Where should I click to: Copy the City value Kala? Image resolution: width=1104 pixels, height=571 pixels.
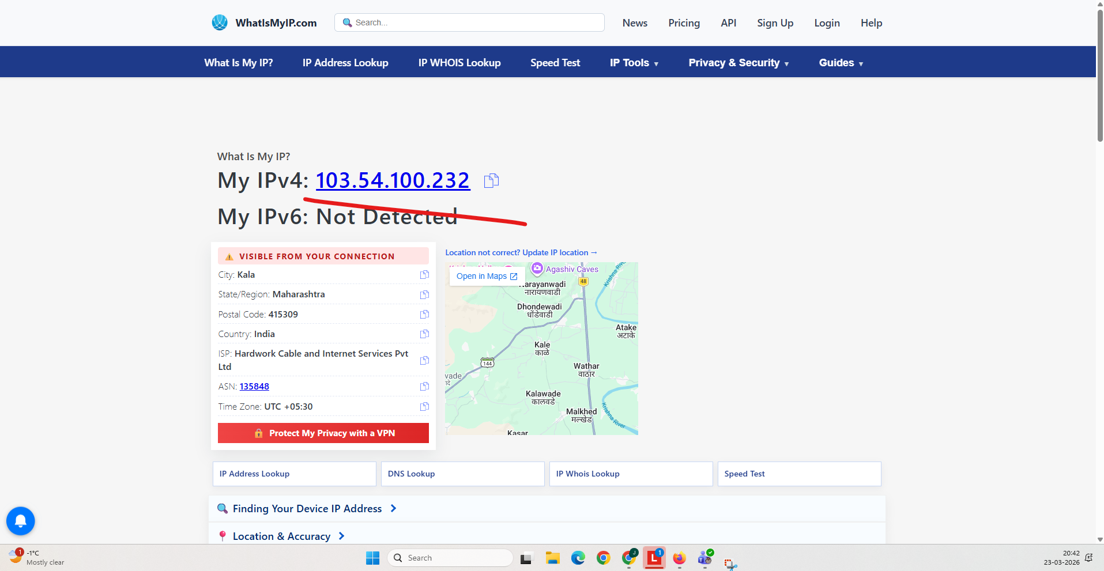424,275
